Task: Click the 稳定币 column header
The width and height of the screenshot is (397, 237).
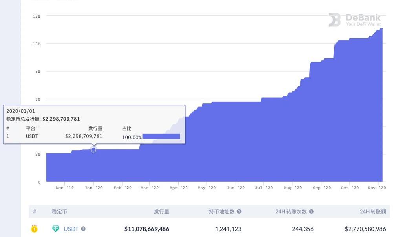Action: click(x=59, y=211)
